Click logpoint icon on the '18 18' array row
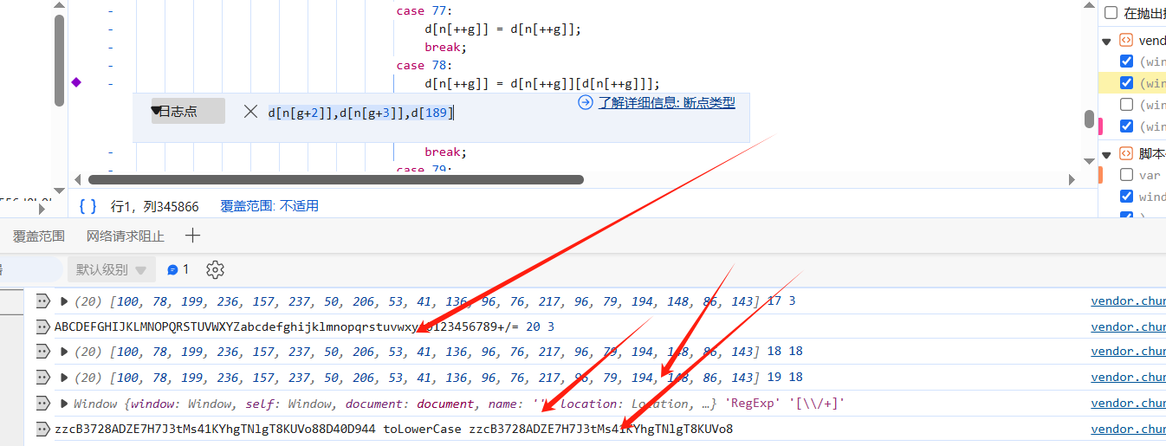Screen dimensions: 1166x446 point(42,352)
